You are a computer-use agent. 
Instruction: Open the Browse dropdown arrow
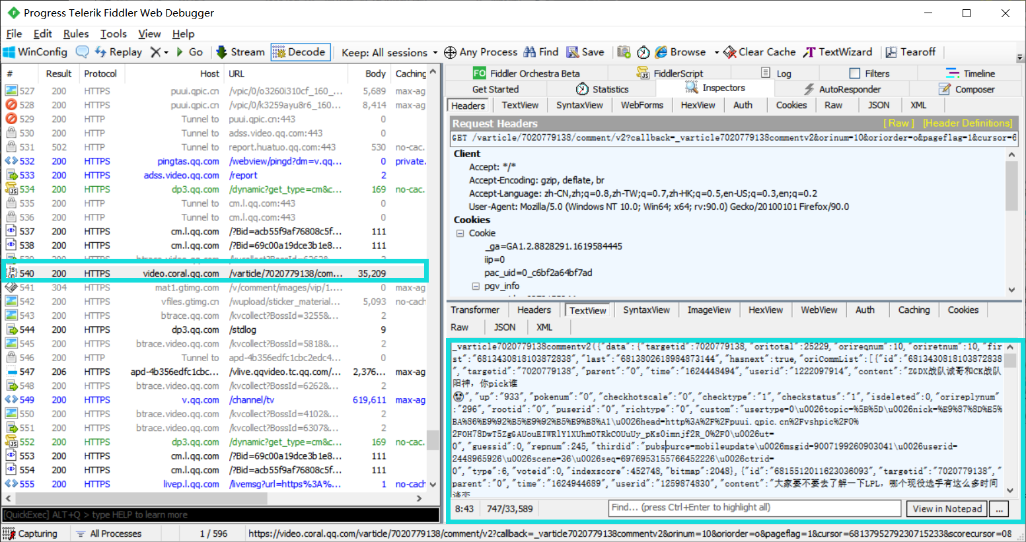click(x=716, y=52)
